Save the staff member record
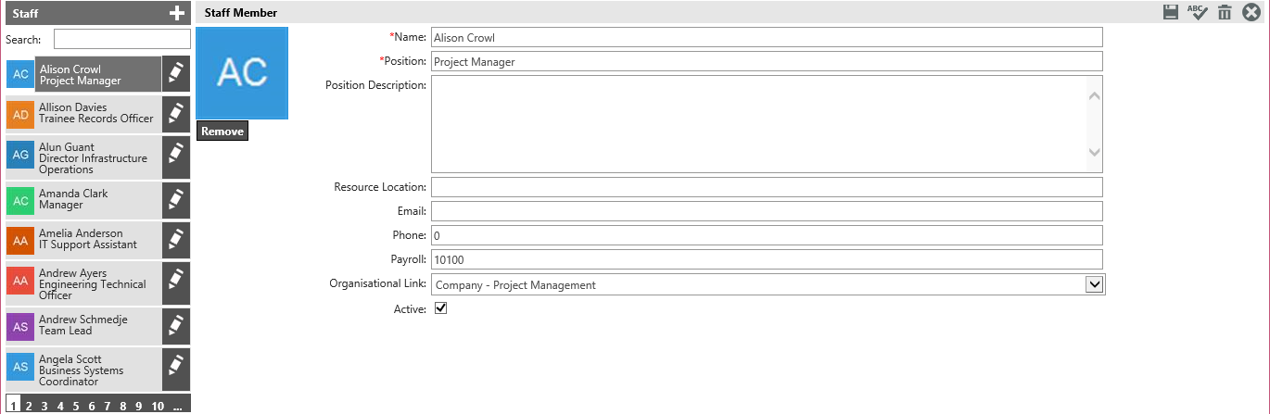 [1171, 12]
